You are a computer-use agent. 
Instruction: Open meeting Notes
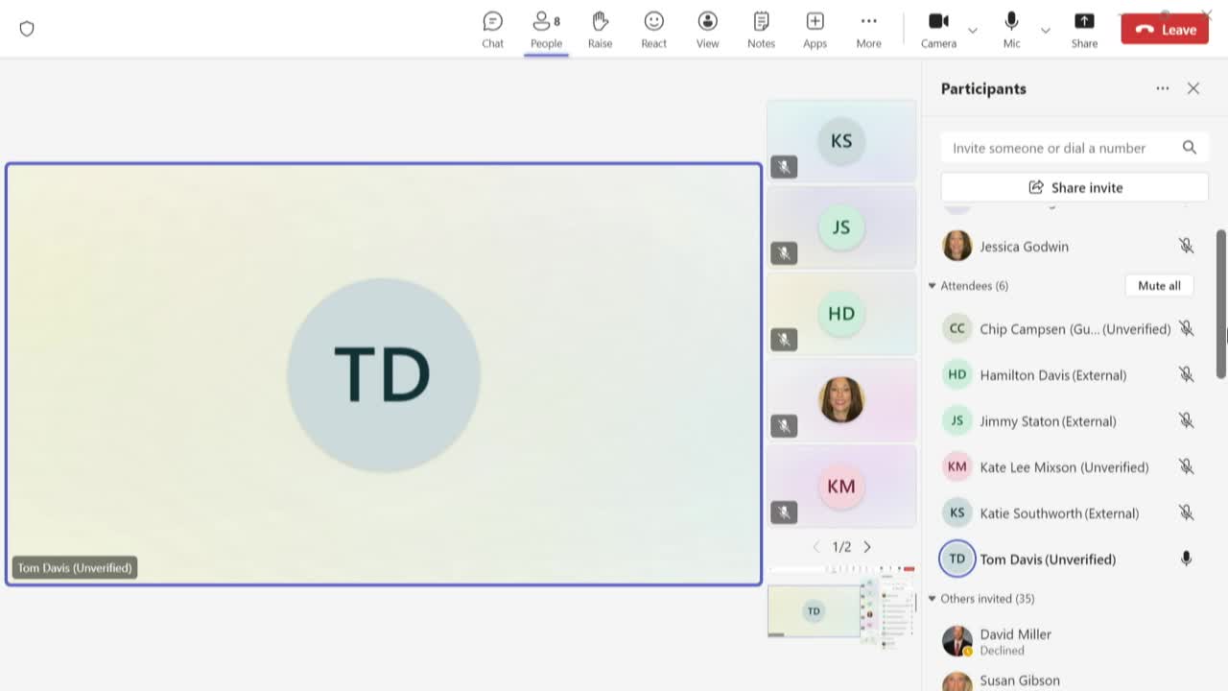761,30
